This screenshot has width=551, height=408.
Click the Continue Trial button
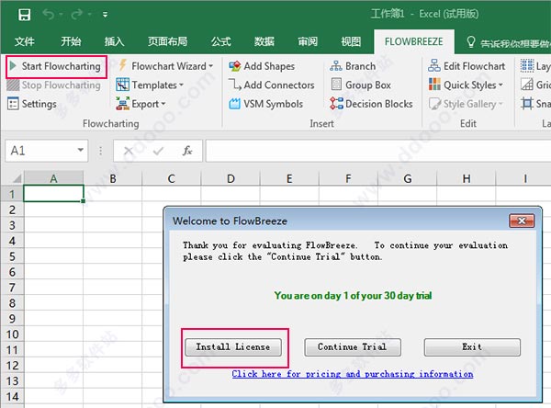click(x=353, y=347)
